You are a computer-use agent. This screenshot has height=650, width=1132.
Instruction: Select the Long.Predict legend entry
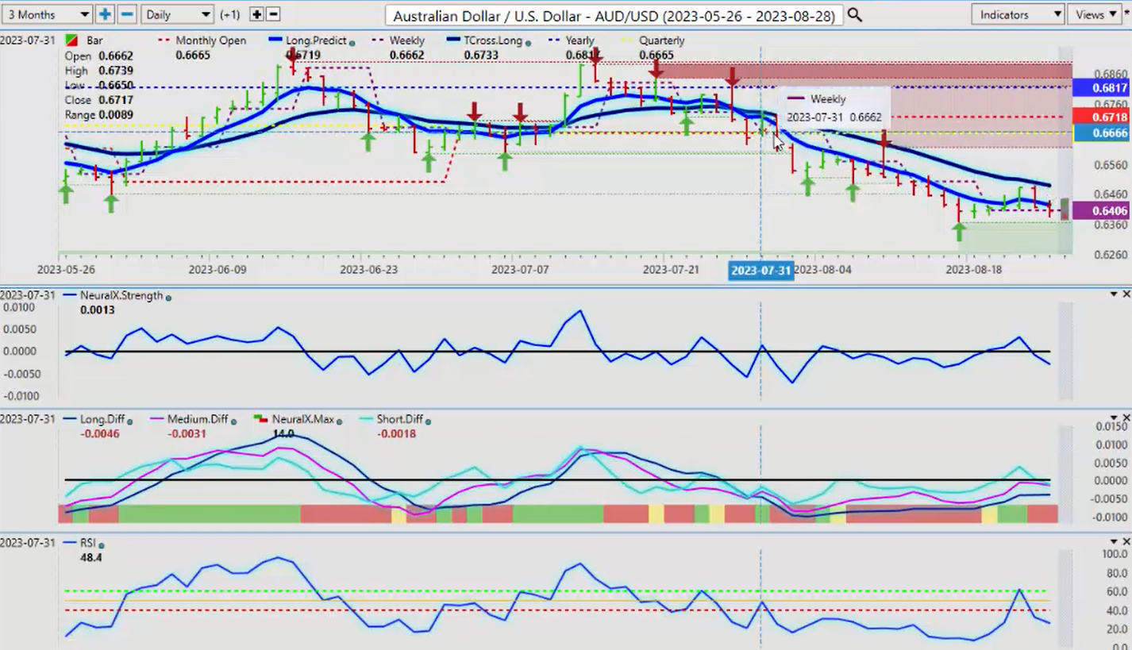[x=318, y=40]
